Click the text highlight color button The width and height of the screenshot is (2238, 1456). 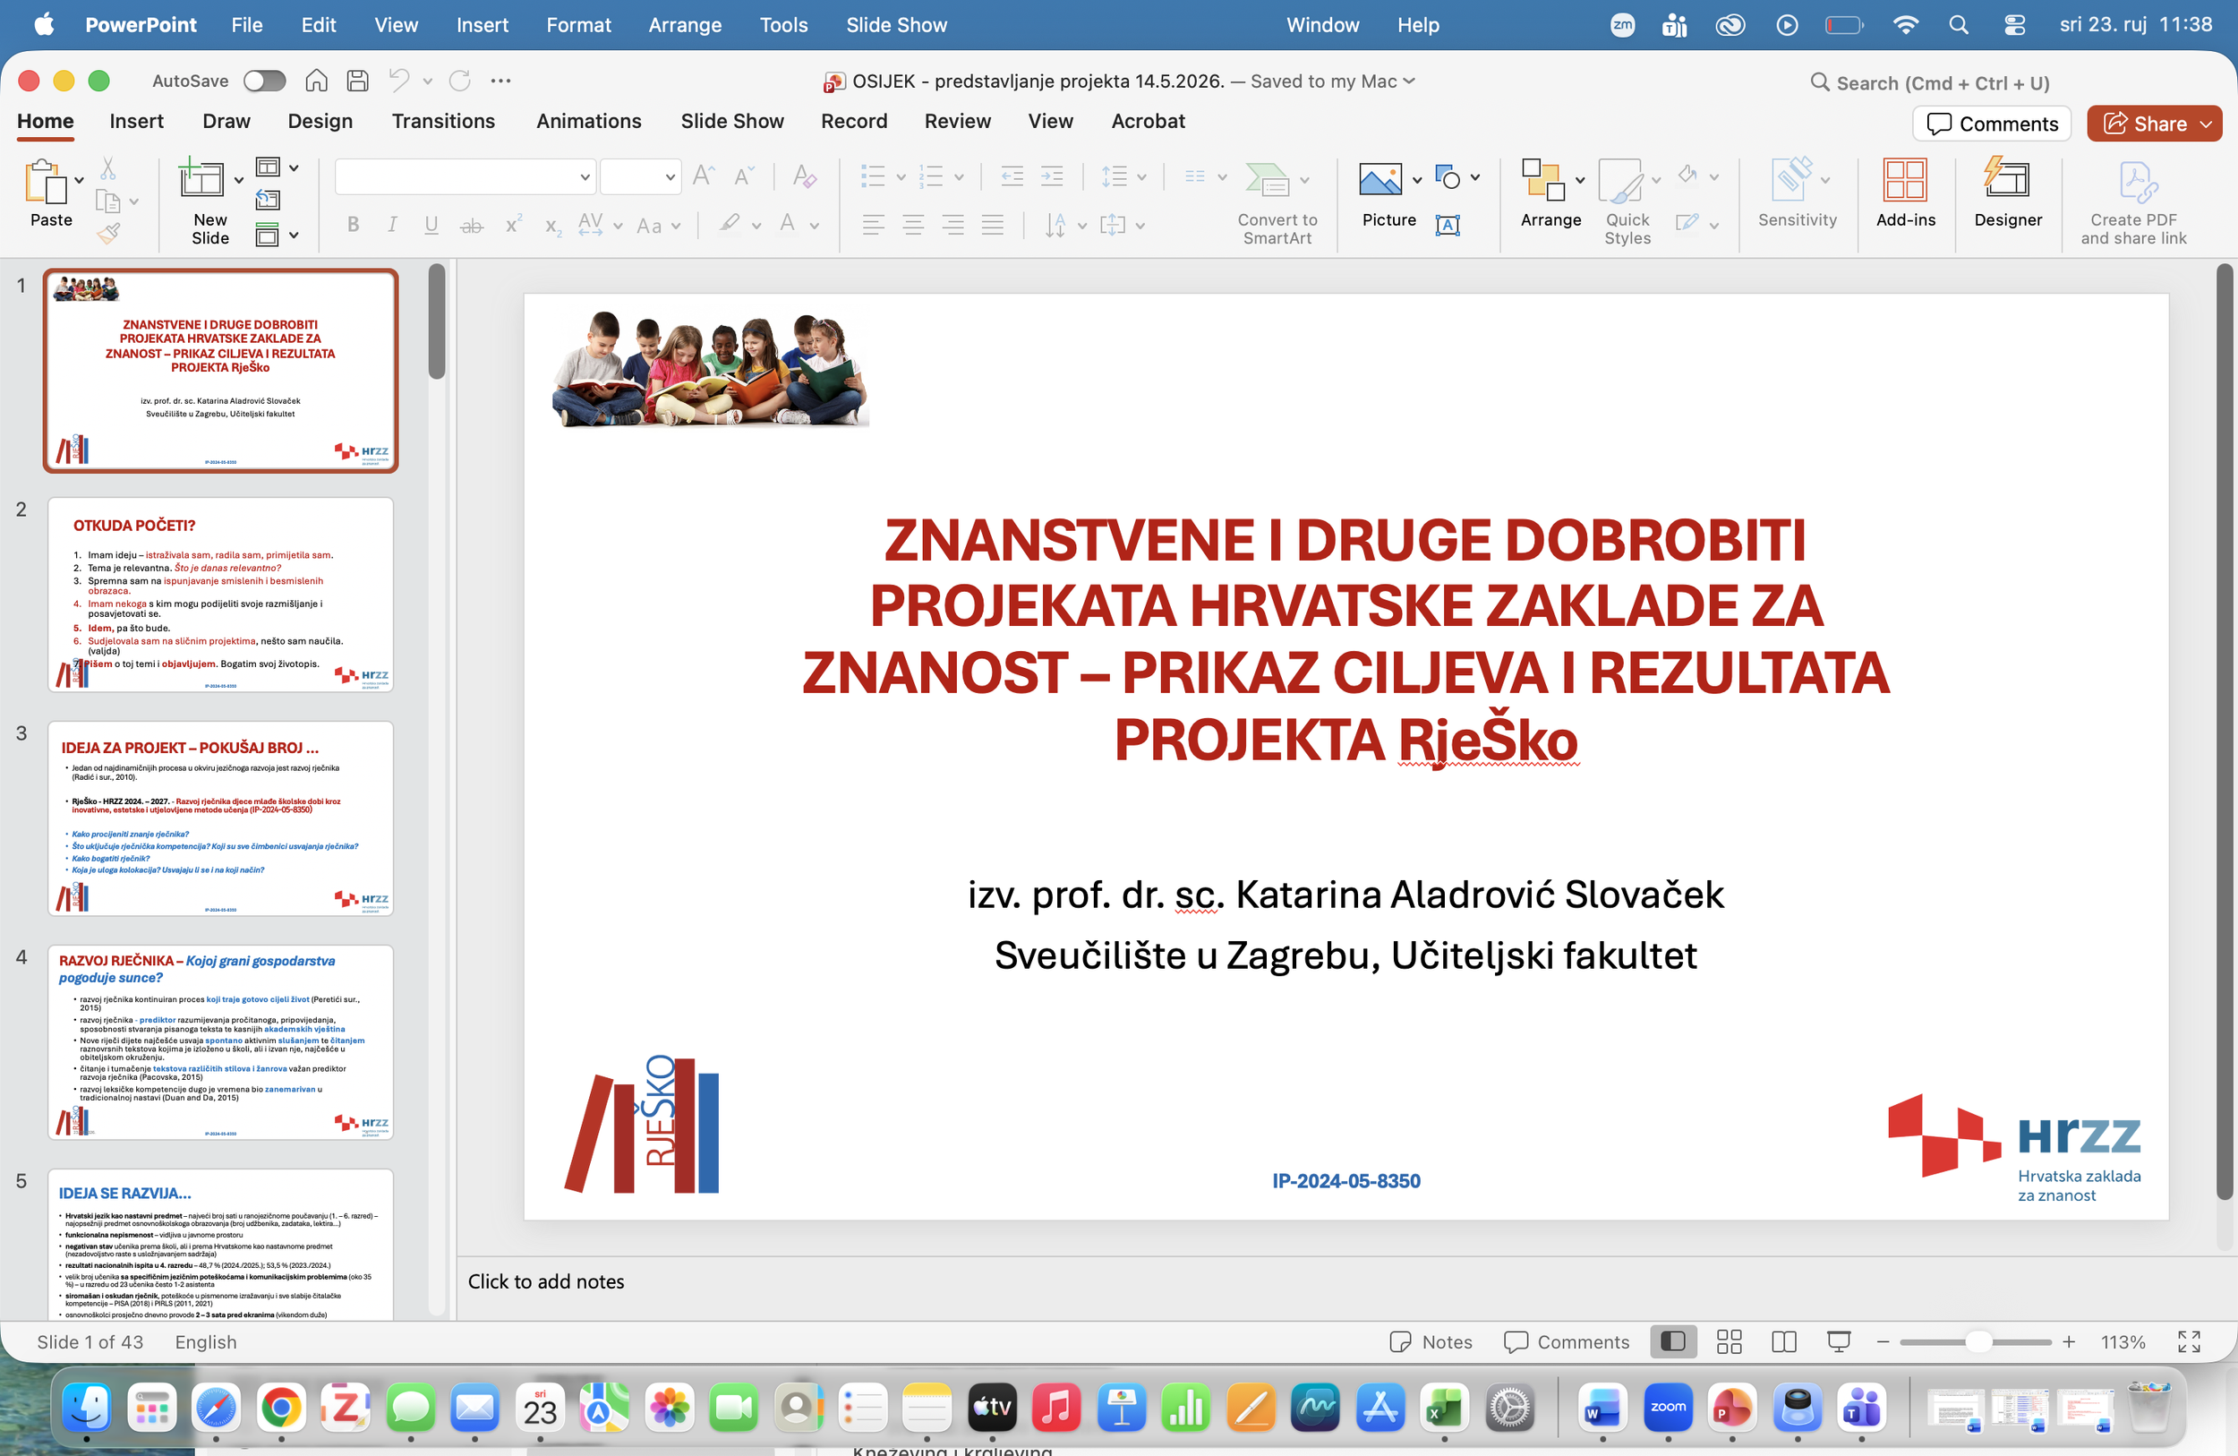pyautogui.click(x=730, y=225)
